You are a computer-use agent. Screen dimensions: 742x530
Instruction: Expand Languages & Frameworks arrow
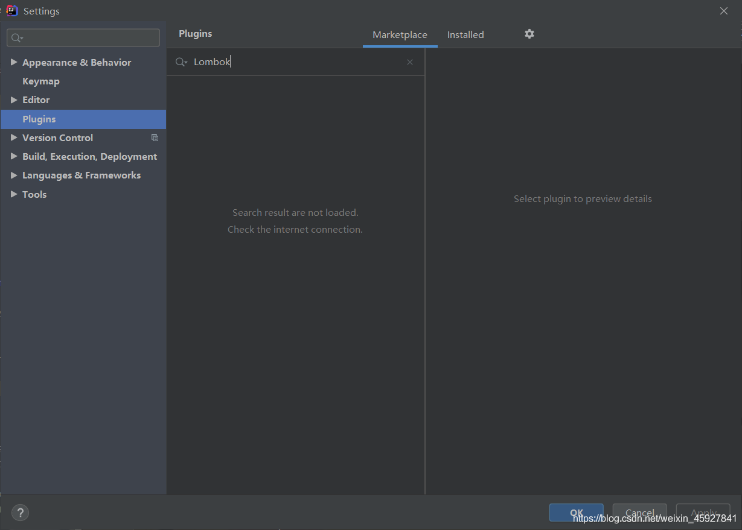point(14,175)
